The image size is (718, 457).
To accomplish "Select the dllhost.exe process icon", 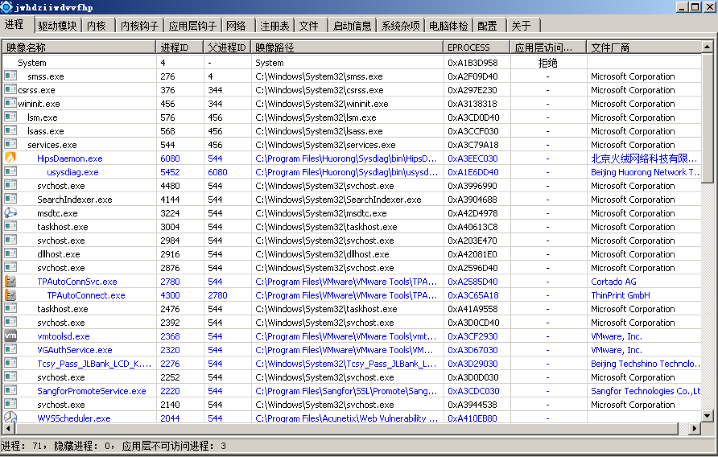I will tap(10, 253).
